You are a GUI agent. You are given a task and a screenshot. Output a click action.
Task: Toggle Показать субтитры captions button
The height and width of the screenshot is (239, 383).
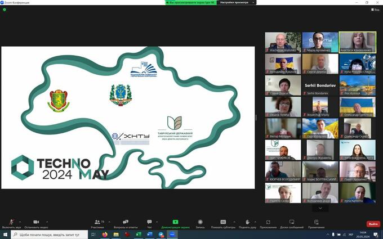(x=223, y=223)
